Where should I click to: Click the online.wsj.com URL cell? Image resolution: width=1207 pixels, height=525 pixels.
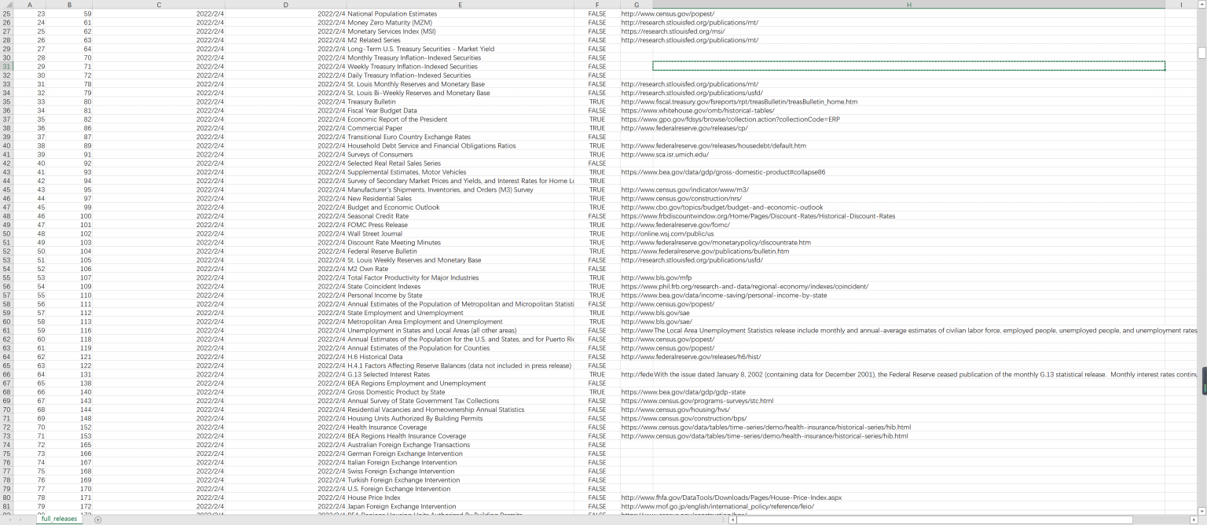pyautogui.click(x=667, y=233)
